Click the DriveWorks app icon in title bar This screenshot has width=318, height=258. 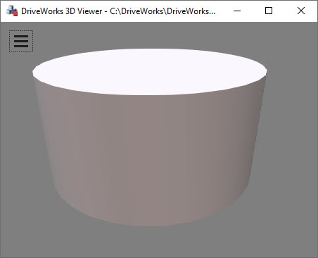click(12, 11)
